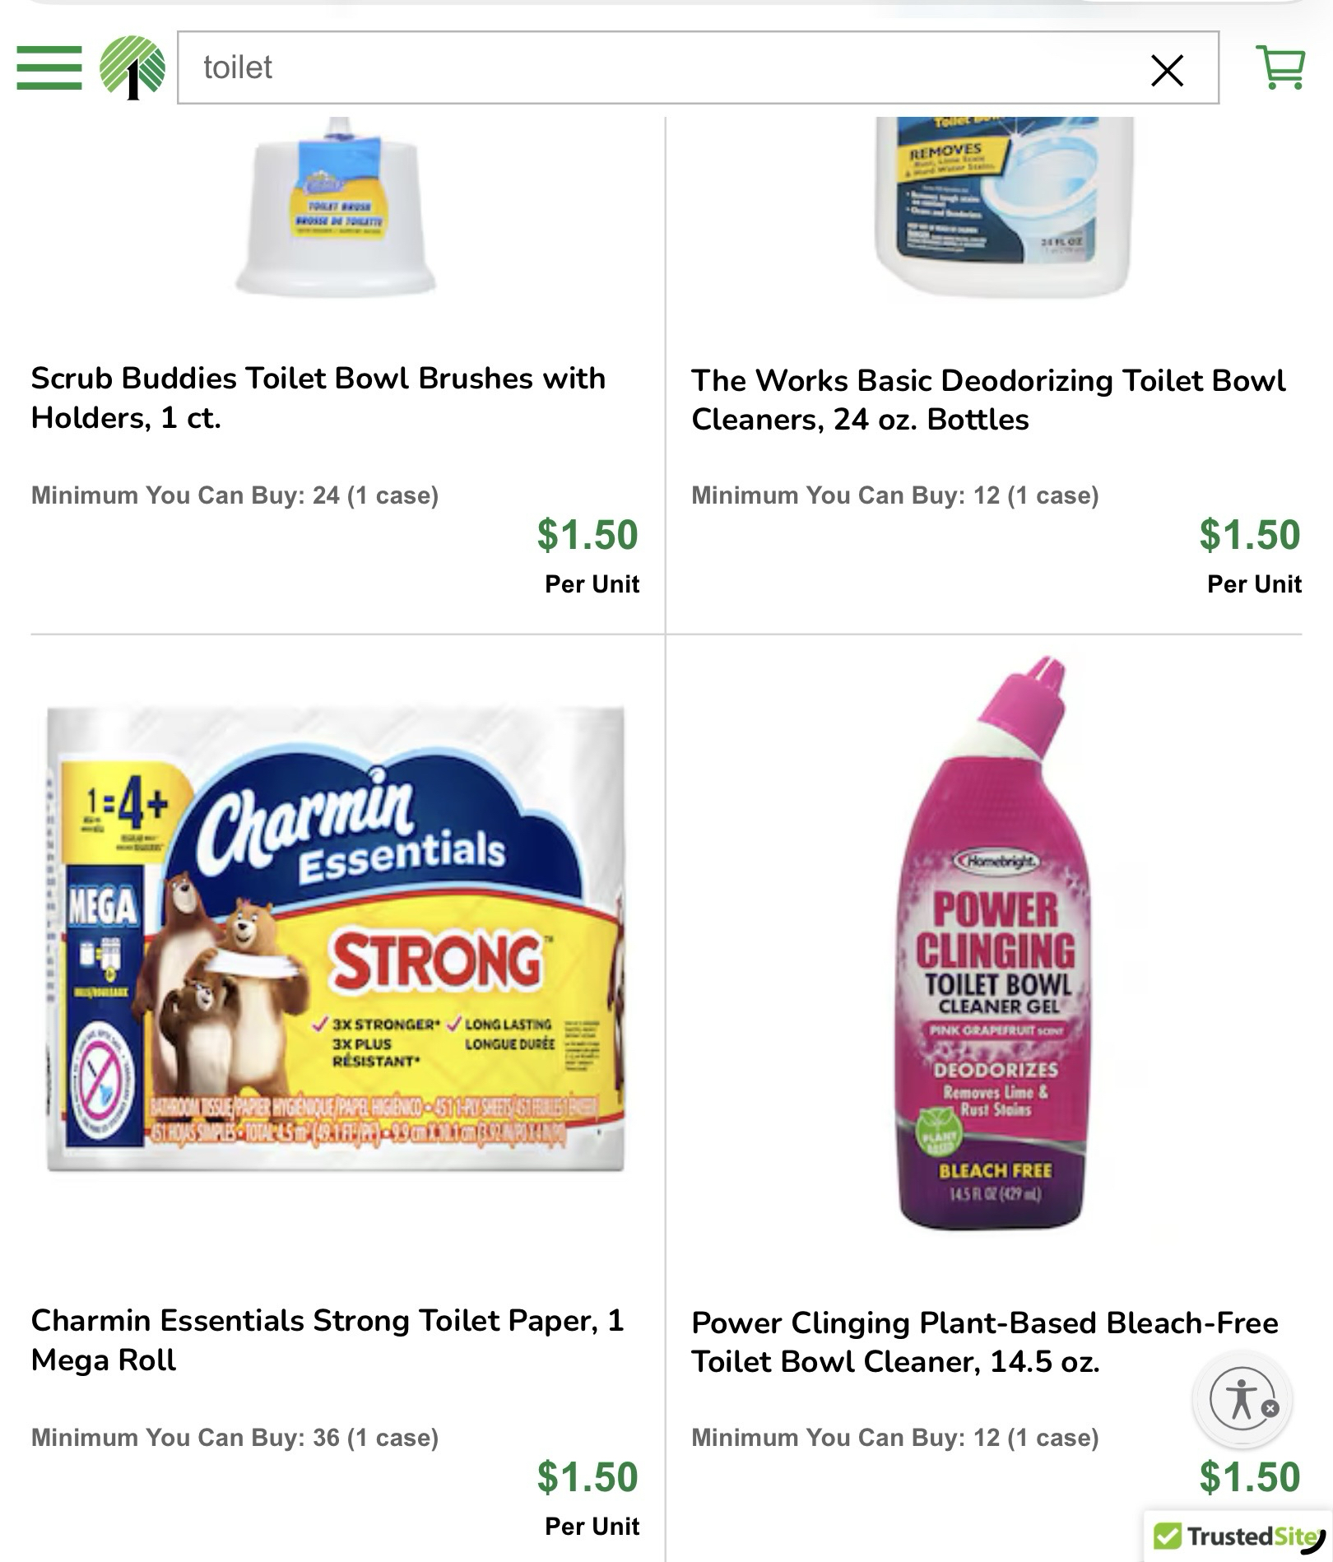Open The Works Basic Deodorizing Cleaners link
This screenshot has height=1562, width=1333.
pos(987,399)
